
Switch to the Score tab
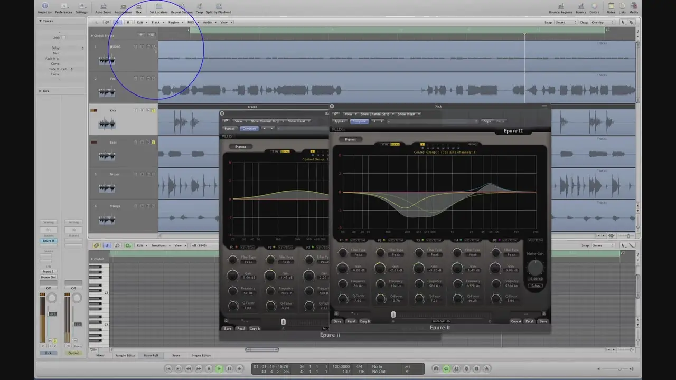(x=176, y=355)
